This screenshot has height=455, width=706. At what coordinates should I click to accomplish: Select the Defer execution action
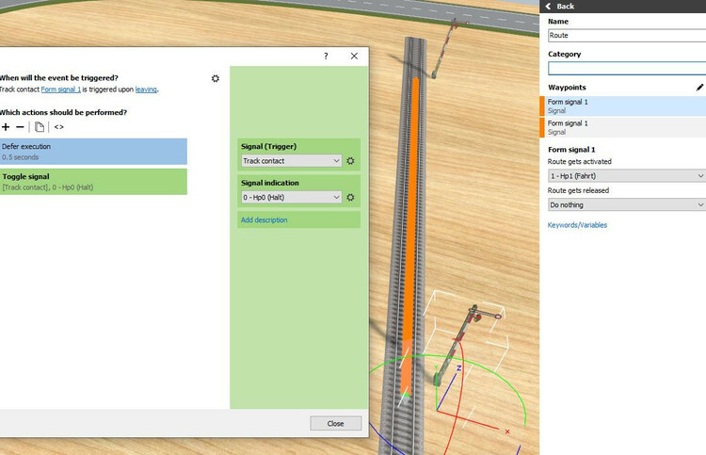(93, 152)
